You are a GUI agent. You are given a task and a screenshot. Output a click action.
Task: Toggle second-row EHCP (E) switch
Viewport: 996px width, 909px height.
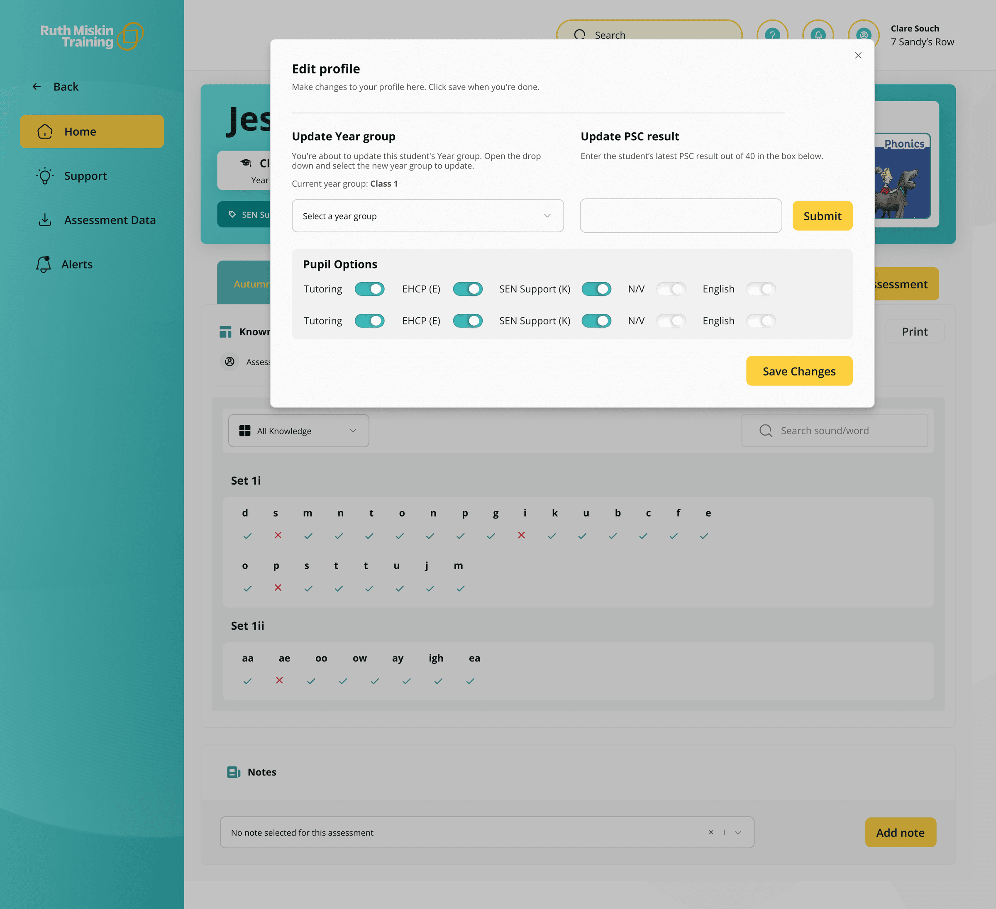(x=468, y=321)
